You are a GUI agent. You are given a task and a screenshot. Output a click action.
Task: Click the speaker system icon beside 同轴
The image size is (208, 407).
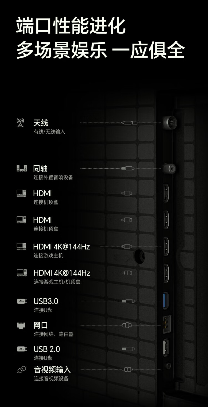tap(22, 168)
